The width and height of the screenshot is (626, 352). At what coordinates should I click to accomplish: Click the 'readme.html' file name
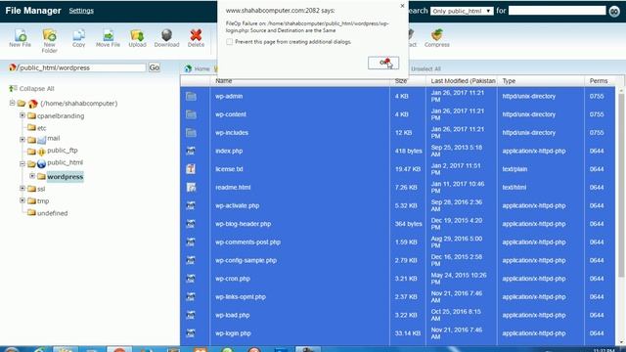(x=233, y=187)
